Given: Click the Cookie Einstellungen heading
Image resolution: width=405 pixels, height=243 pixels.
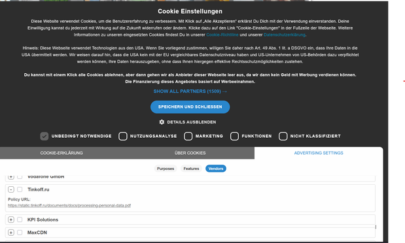Looking at the screenshot, I should (190, 11).
